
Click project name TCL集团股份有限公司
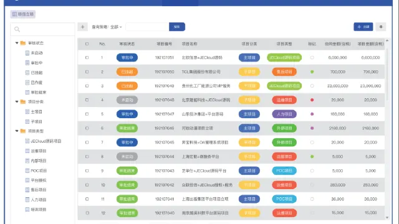click(x=201, y=72)
